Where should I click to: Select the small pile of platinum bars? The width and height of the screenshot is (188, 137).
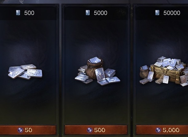pos(25,72)
